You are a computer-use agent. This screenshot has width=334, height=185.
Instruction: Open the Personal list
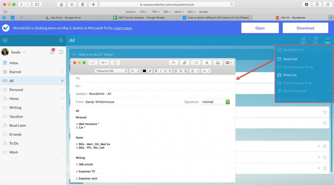point(33,90)
